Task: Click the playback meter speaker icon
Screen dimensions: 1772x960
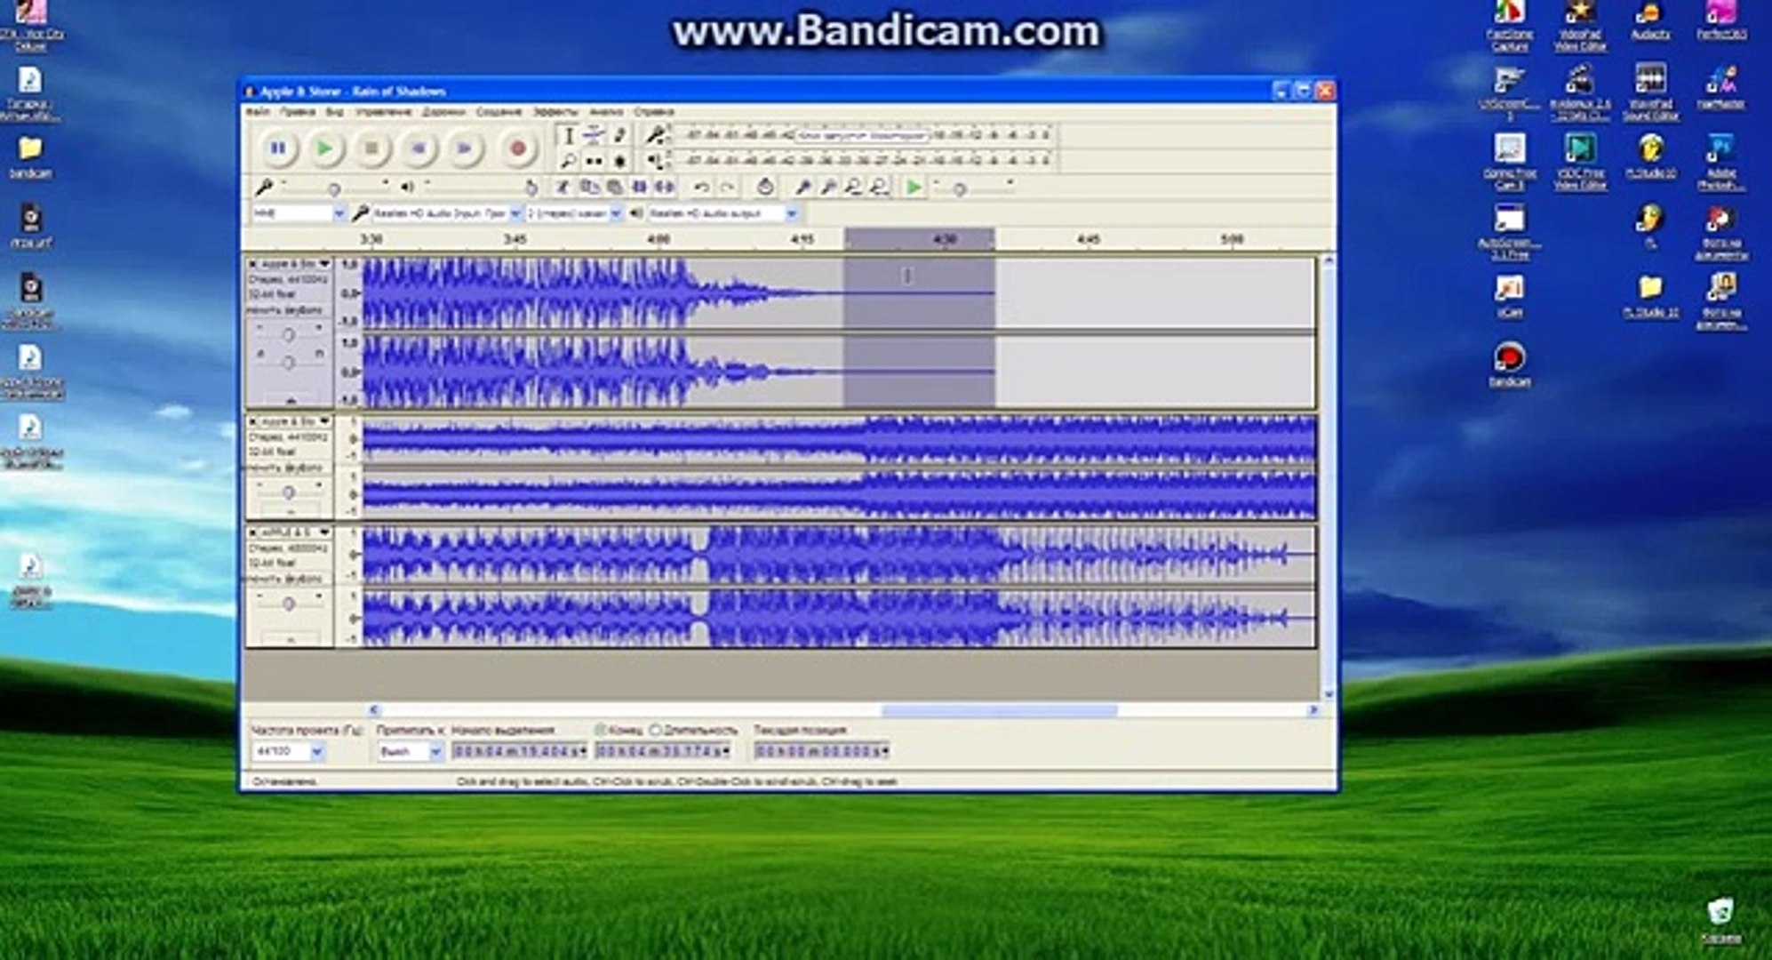Action: pyautogui.click(x=657, y=161)
